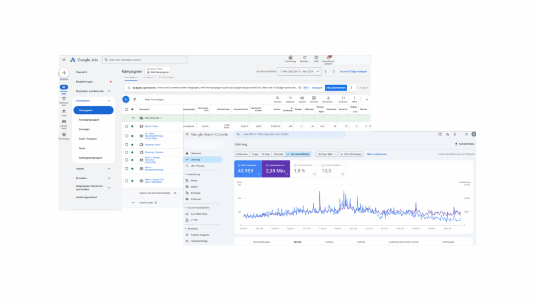Check the box for PMAX - Allergie-Test campaign

click(x=126, y=181)
